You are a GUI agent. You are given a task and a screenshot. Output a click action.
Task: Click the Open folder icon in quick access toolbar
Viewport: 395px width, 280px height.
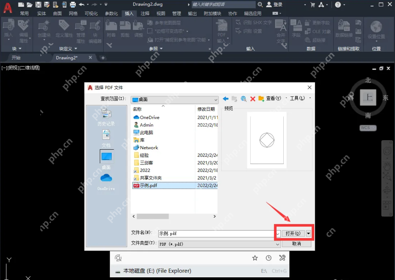pos(30,4)
